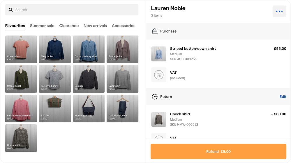Go to the Accessories tab
Viewport: 291px width, 163px height.
[124, 26]
